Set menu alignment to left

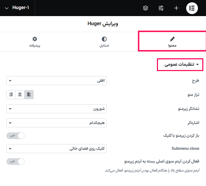[x=29, y=95]
